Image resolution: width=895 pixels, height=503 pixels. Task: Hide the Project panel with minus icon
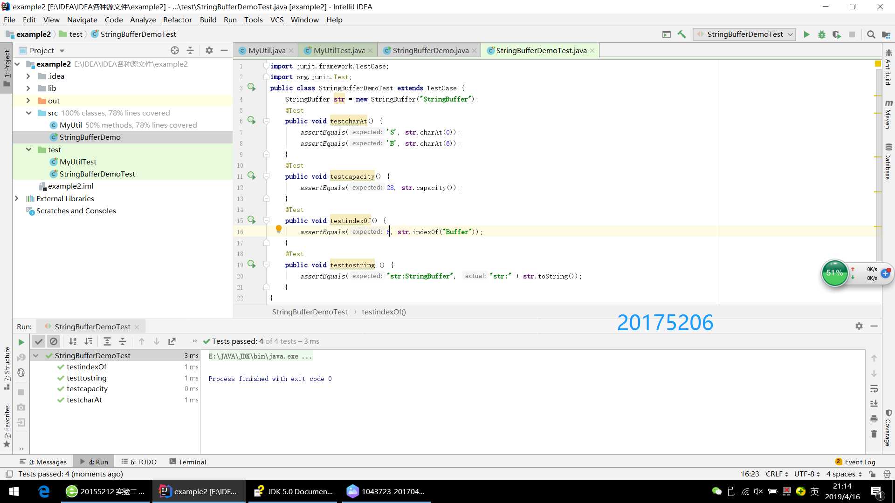224,50
